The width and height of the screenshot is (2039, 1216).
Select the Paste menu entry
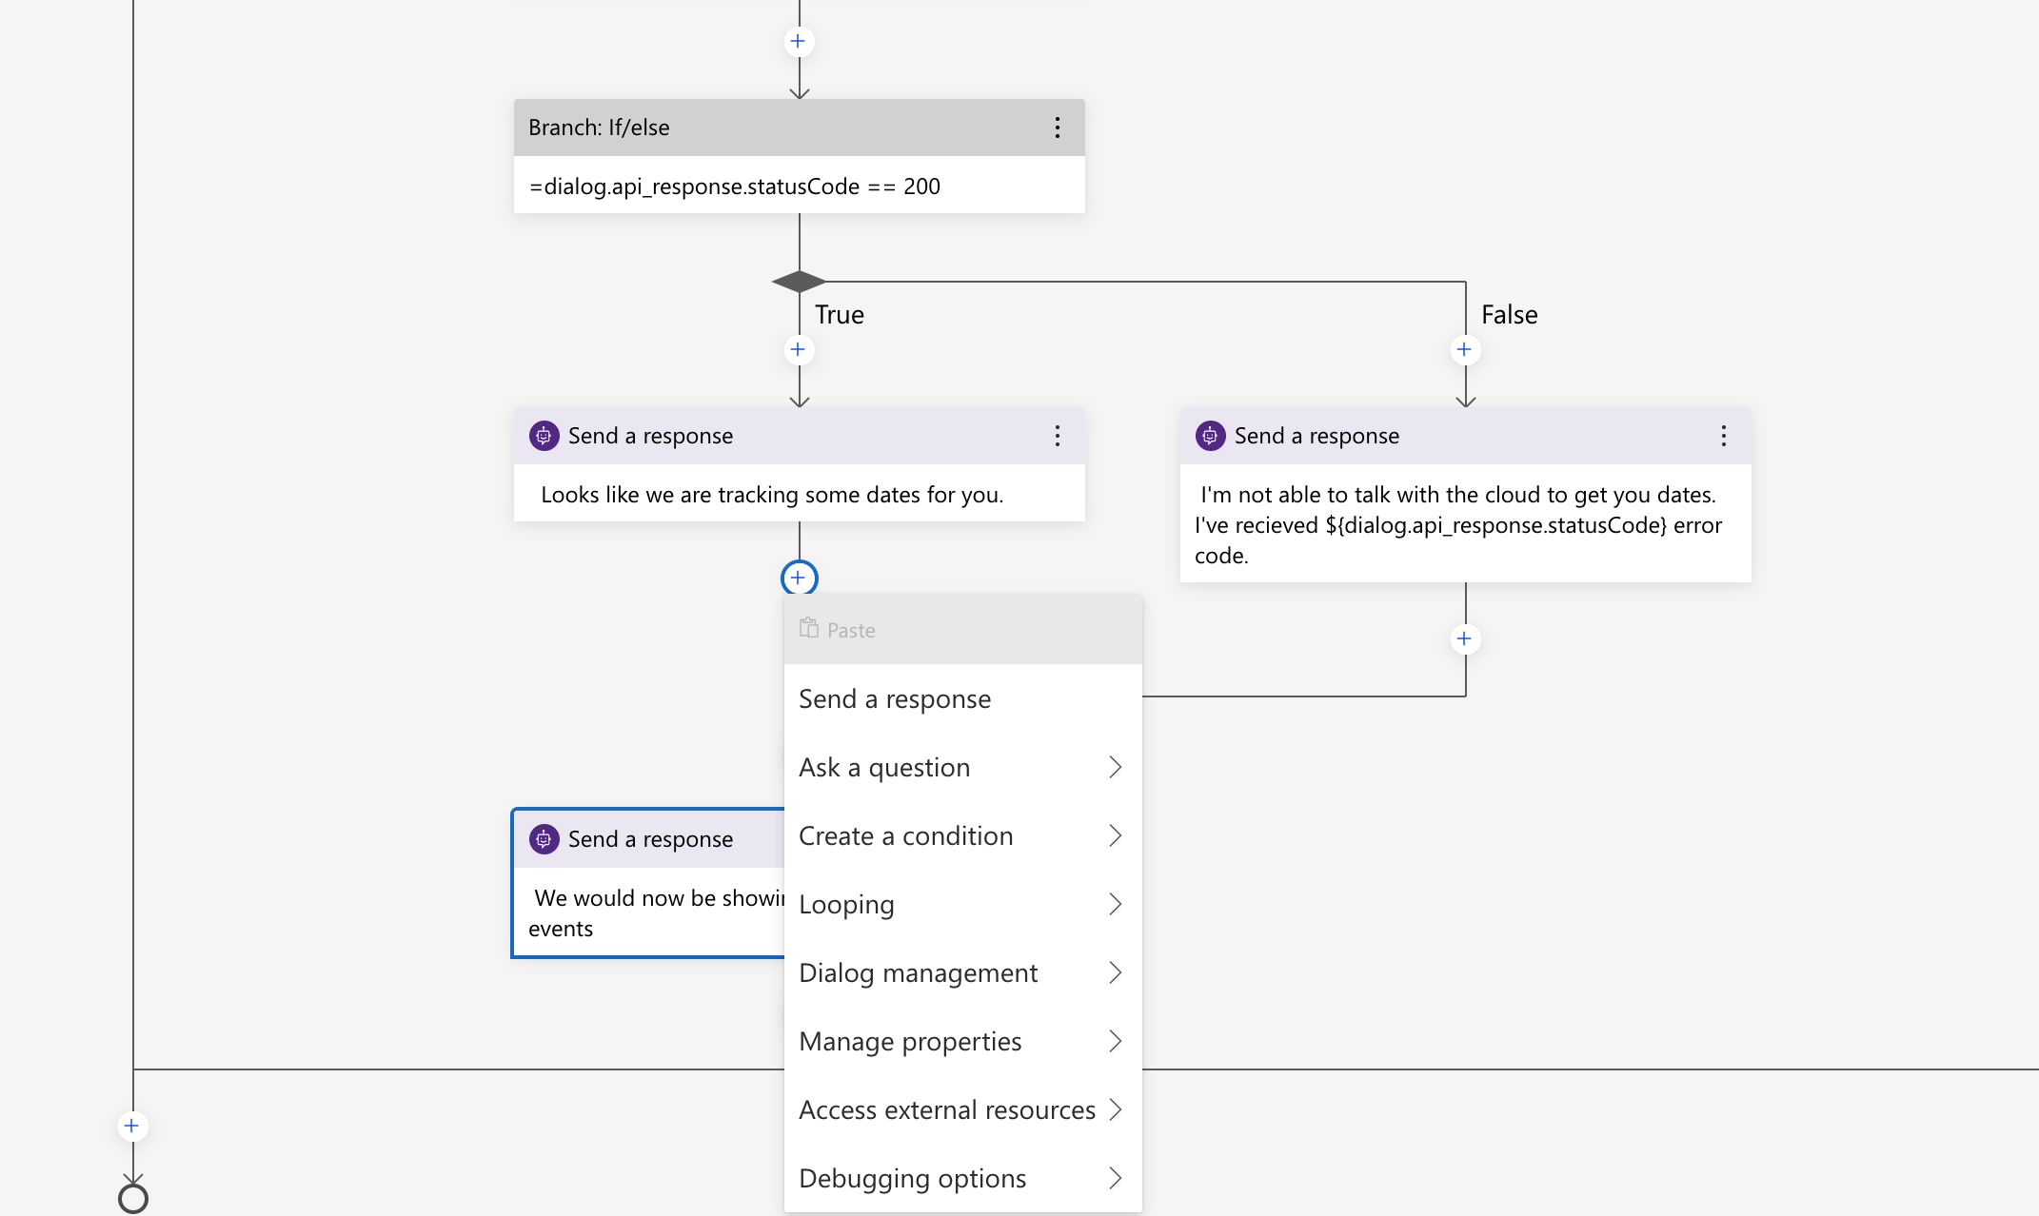click(x=962, y=629)
